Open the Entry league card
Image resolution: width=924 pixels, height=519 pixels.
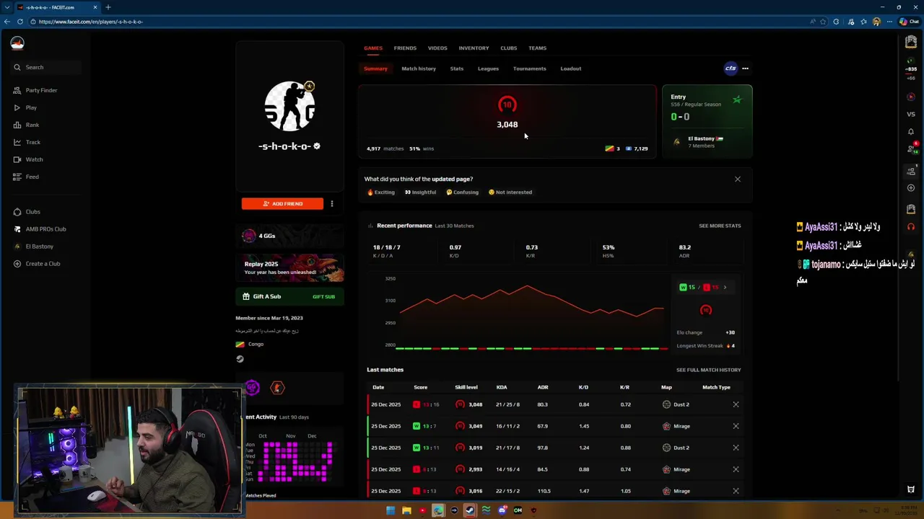pos(707,121)
